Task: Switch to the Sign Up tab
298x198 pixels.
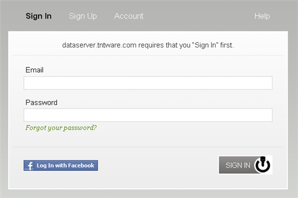Action: [x=83, y=16]
